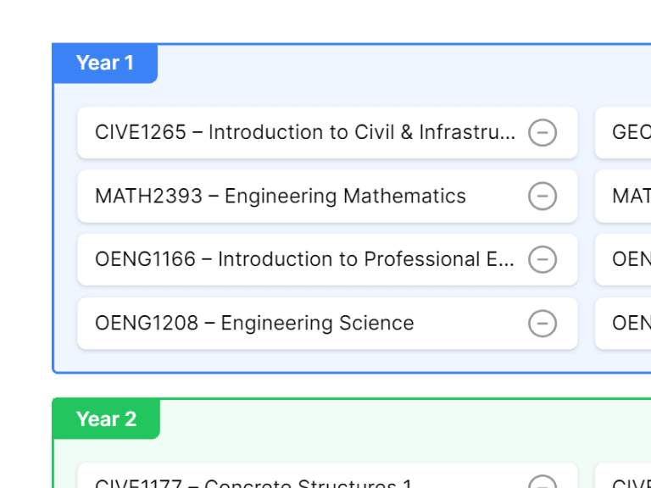Open MATH2393 Engineering Mathematics course
Image resolution: width=651 pixels, height=488 pixels.
click(x=281, y=197)
